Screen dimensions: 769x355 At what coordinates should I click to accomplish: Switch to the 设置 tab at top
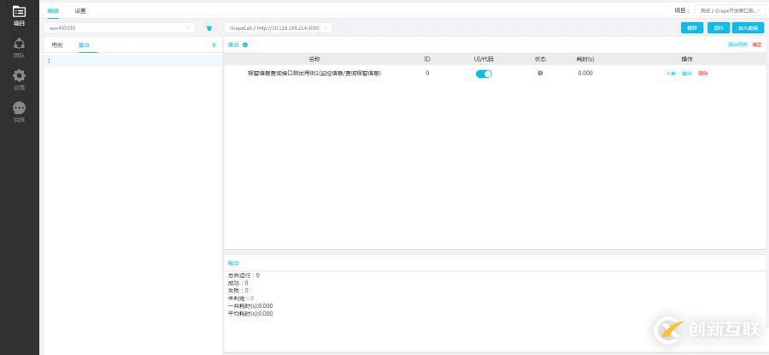tap(80, 10)
